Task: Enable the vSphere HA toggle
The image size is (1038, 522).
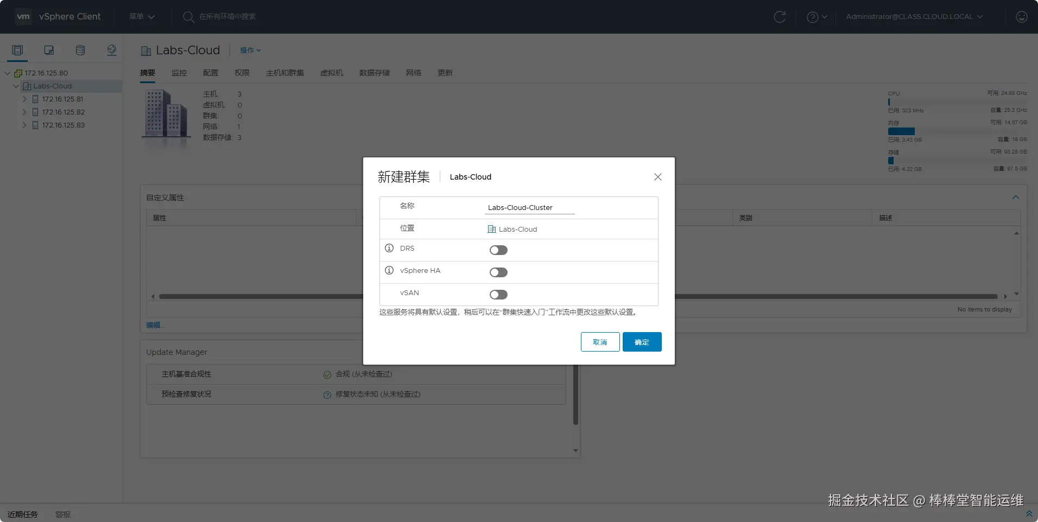Action: point(498,272)
